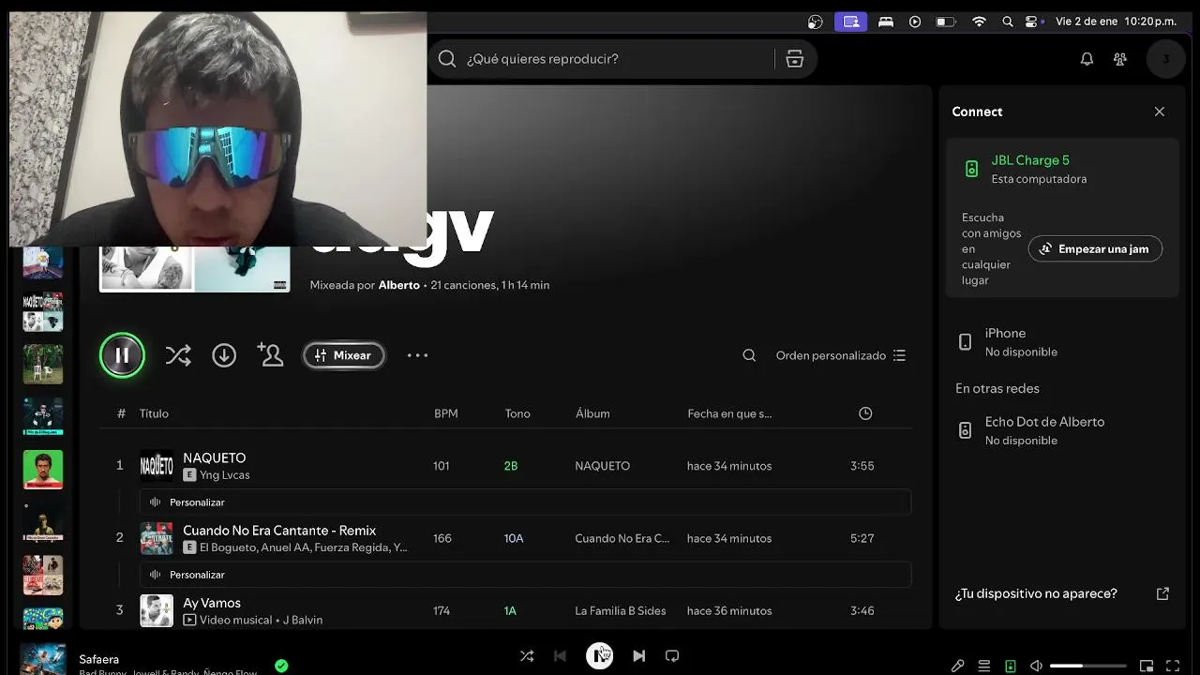Open Spotlight search in the macOS menu bar

[x=1008, y=22]
